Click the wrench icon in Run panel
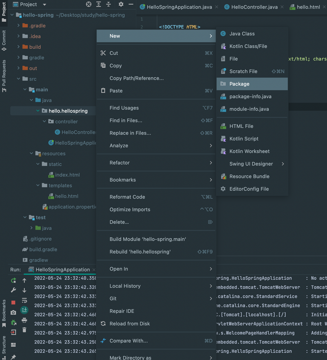 (14, 290)
